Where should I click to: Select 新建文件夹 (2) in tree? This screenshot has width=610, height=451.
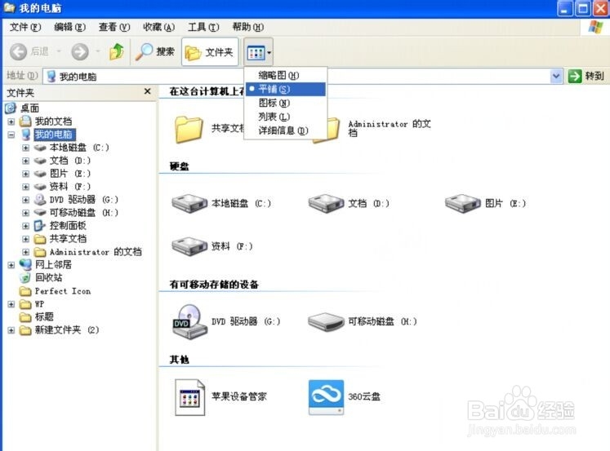(x=66, y=329)
